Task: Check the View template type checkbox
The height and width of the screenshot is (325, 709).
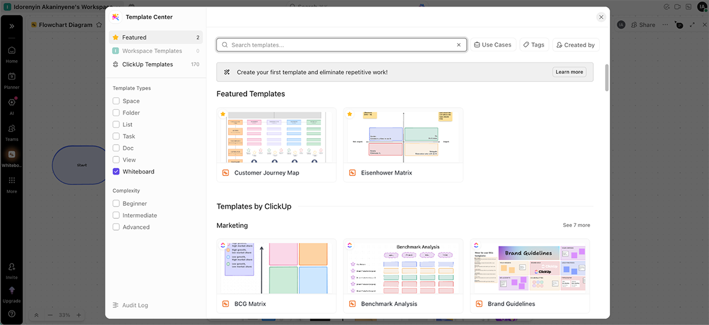Action: coord(116,160)
